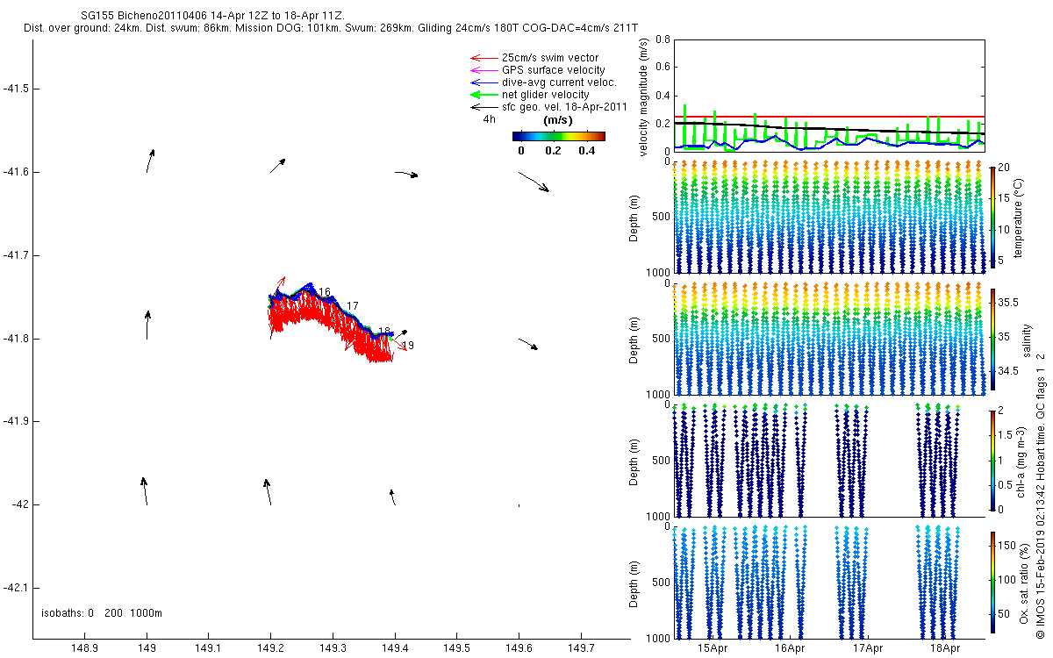Click the map longitude tick '148.9'
Viewport: 1053px width, 658px height.
(x=84, y=648)
